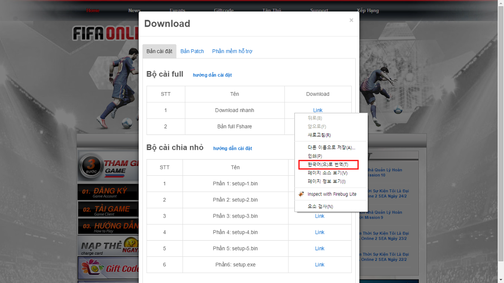This screenshot has width=504, height=283.
Task: Click the Link for Phần 4: setup-4.bin
Action: (x=320, y=232)
